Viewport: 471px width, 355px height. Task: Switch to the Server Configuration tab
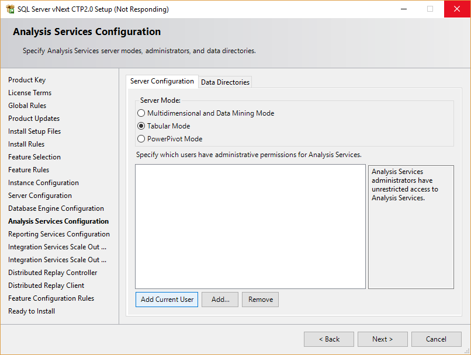pos(162,81)
